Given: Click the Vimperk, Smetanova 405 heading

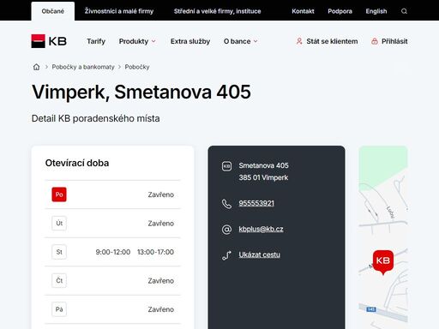Looking at the screenshot, I should point(141,92).
